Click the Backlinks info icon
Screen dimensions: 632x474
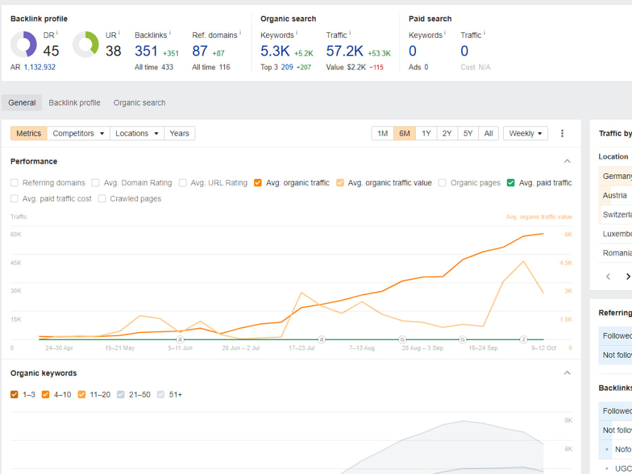(169, 33)
